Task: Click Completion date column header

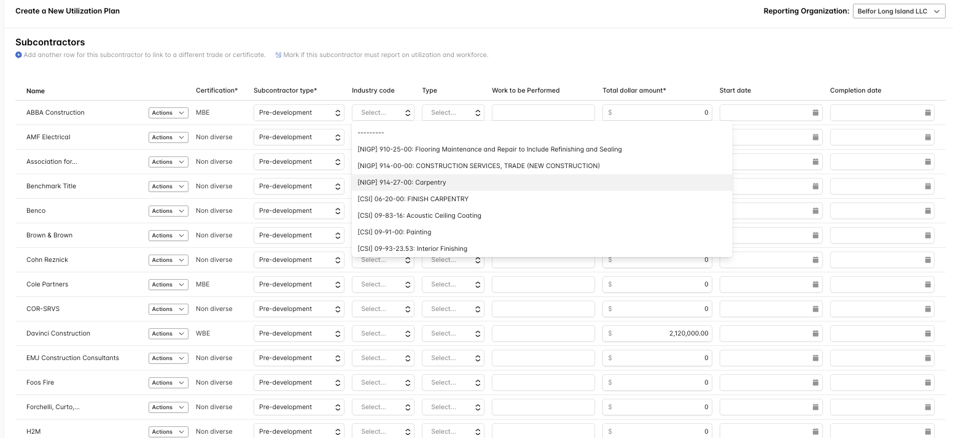Action: coord(855,91)
